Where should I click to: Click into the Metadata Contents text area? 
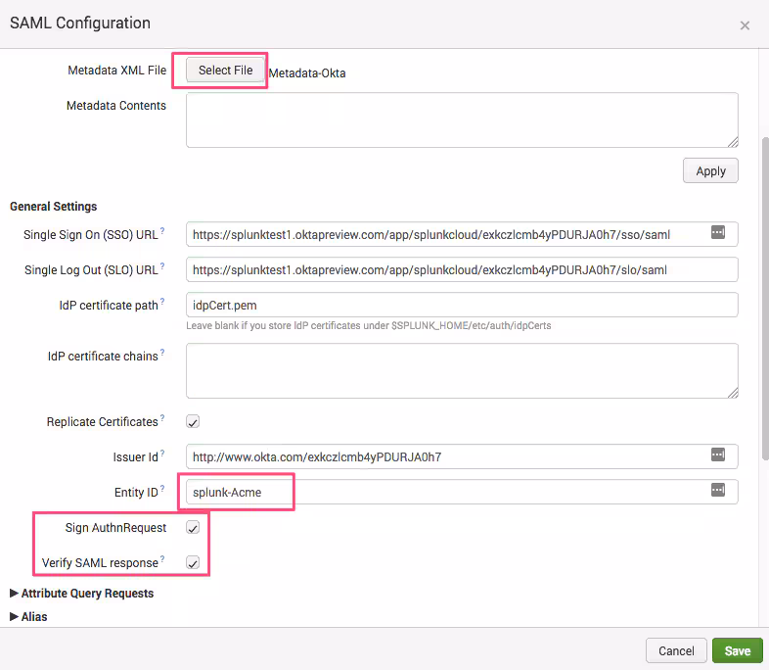pos(461,120)
